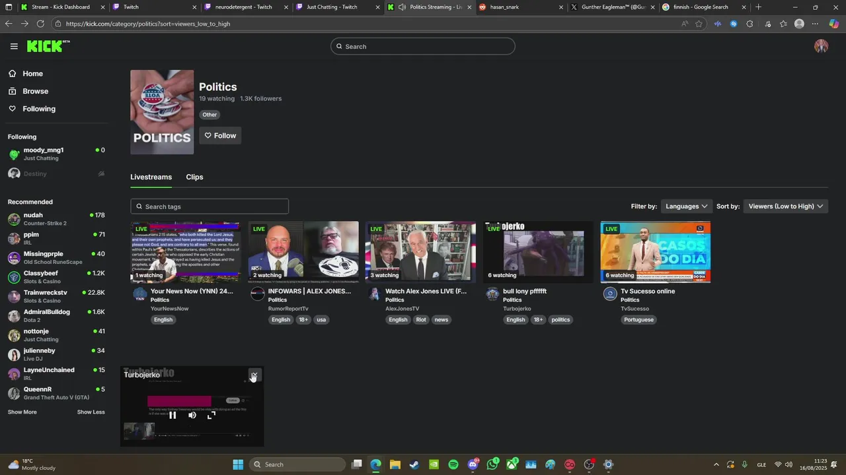Switch to the Just Chatting Twitch tab
This screenshot has height=475, width=846.
point(337,7)
